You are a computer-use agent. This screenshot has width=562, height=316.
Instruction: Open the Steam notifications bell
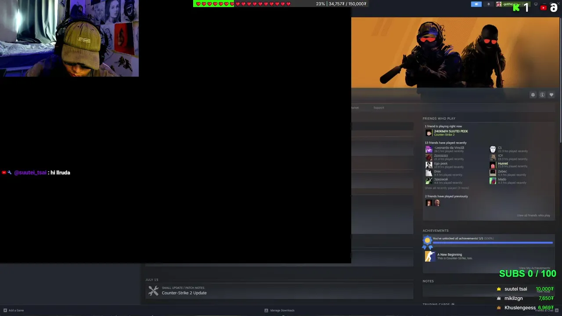tap(488, 4)
